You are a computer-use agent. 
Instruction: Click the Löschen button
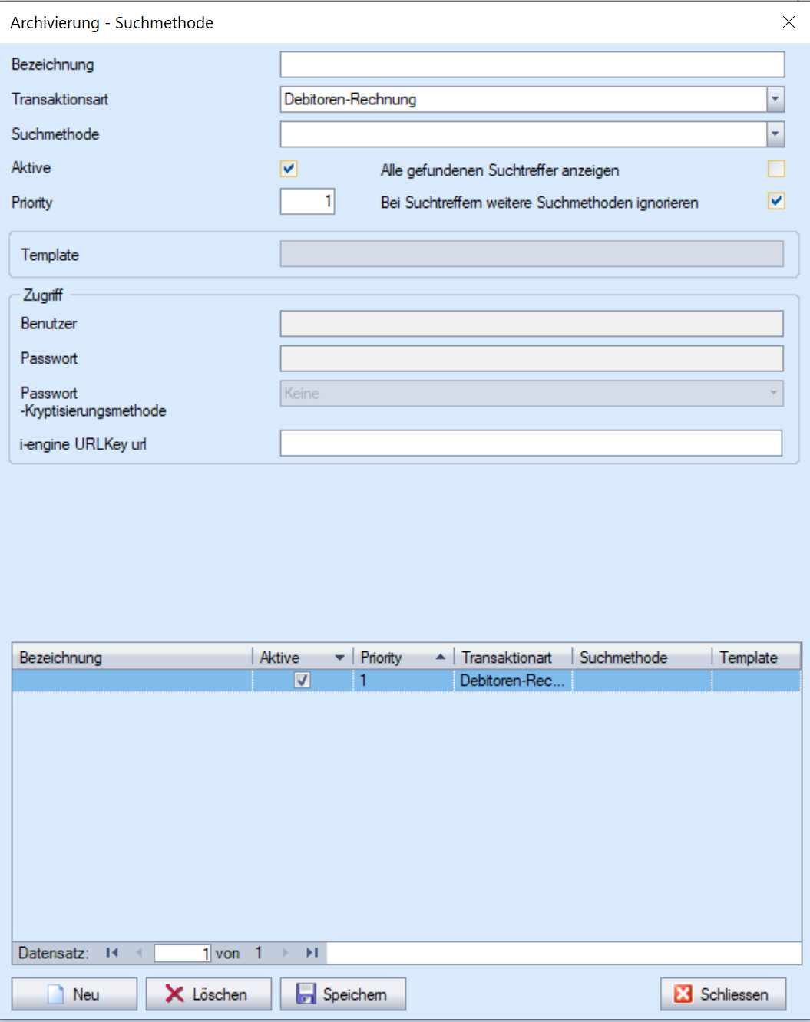point(209,994)
